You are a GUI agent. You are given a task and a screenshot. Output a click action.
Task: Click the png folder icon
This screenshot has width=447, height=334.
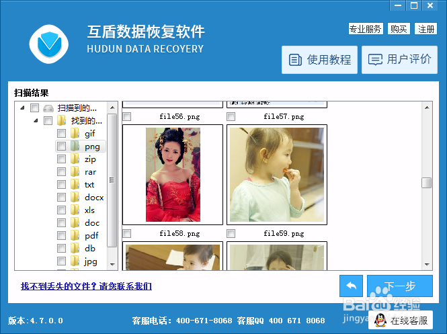75,147
